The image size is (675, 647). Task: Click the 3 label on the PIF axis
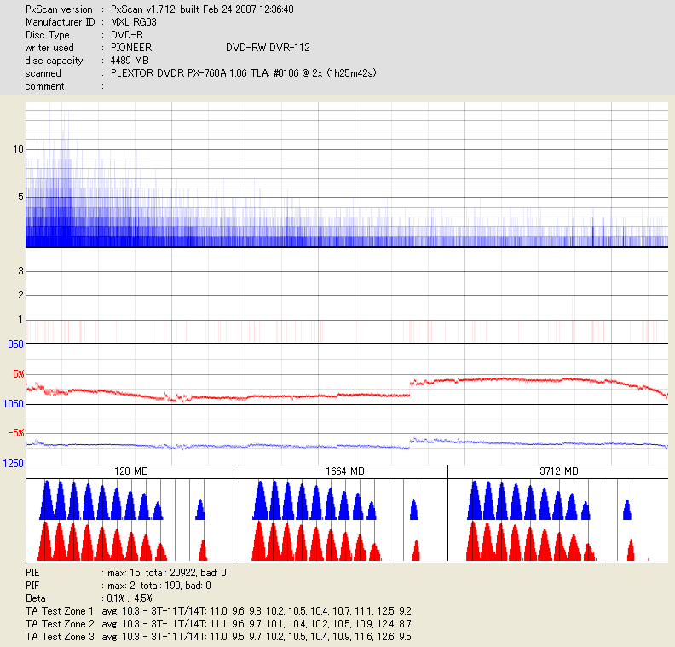[20, 271]
